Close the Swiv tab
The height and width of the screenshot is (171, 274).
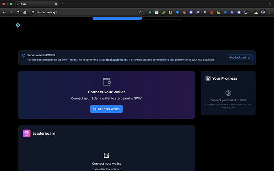(x=56, y=4)
